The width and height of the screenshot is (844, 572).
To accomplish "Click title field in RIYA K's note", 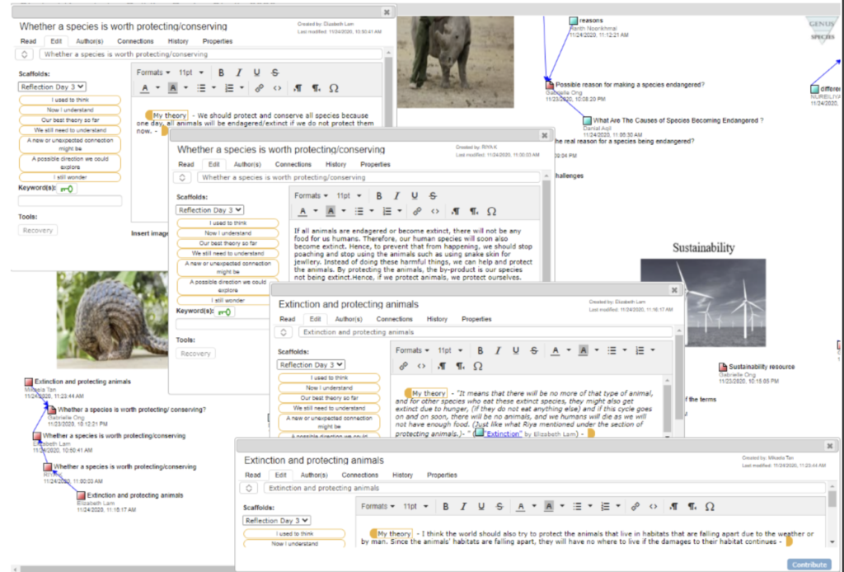I will tap(368, 177).
